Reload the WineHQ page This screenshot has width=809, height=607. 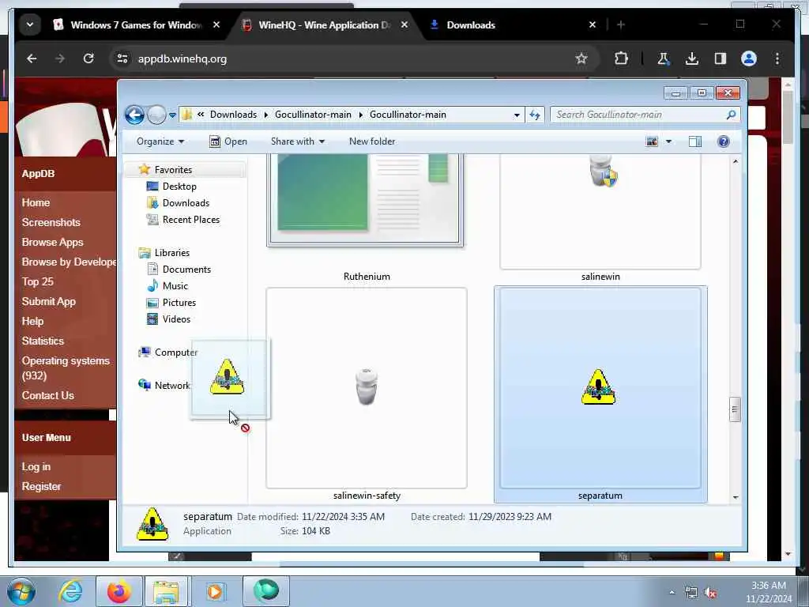click(88, 58)
